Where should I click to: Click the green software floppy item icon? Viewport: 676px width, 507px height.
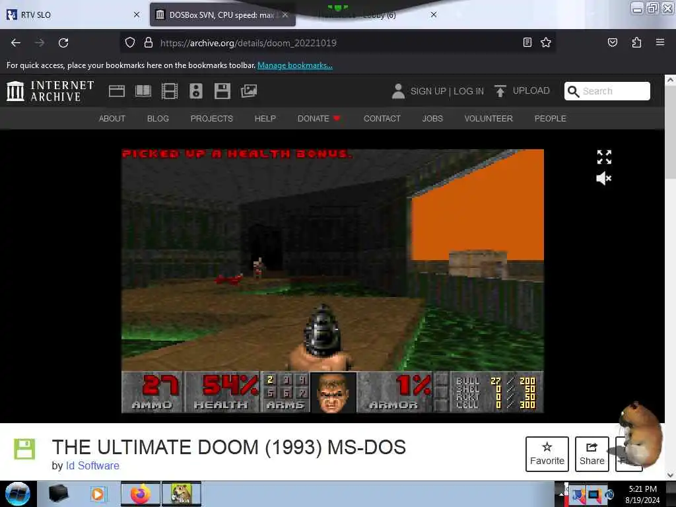pos(24,449)
